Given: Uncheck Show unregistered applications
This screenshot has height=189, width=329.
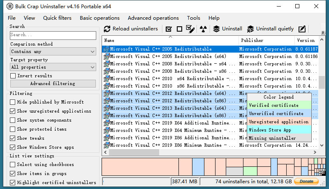Looking at the screenshot, I should 13,111.
